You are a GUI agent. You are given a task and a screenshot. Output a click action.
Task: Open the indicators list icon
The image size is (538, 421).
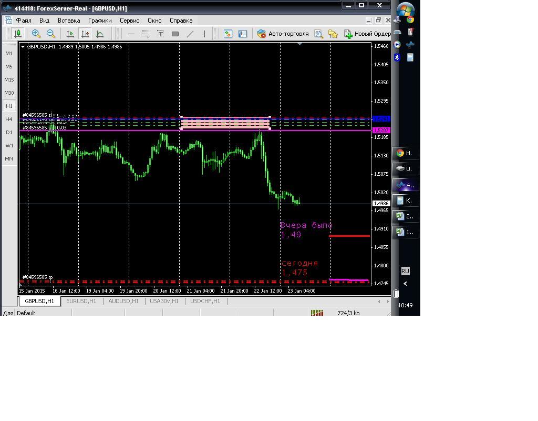[x=100, y=34]
